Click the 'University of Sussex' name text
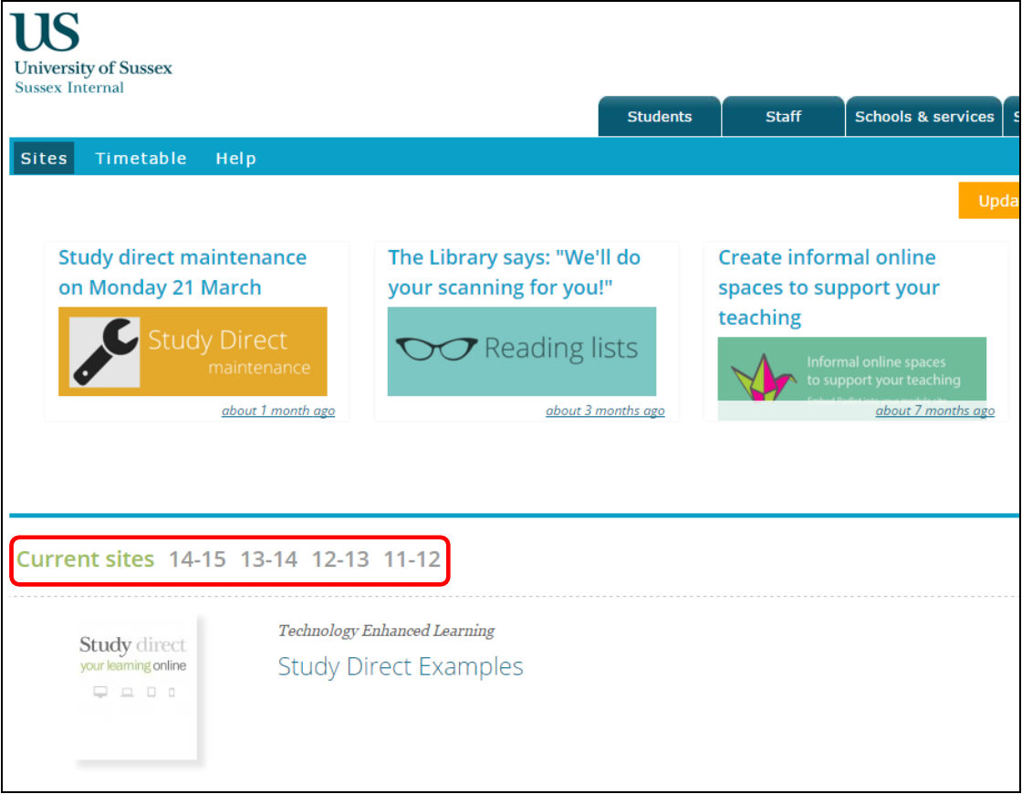Viewport: 1022px width, 794px height. pyautogui.click(x=93, y=68)
